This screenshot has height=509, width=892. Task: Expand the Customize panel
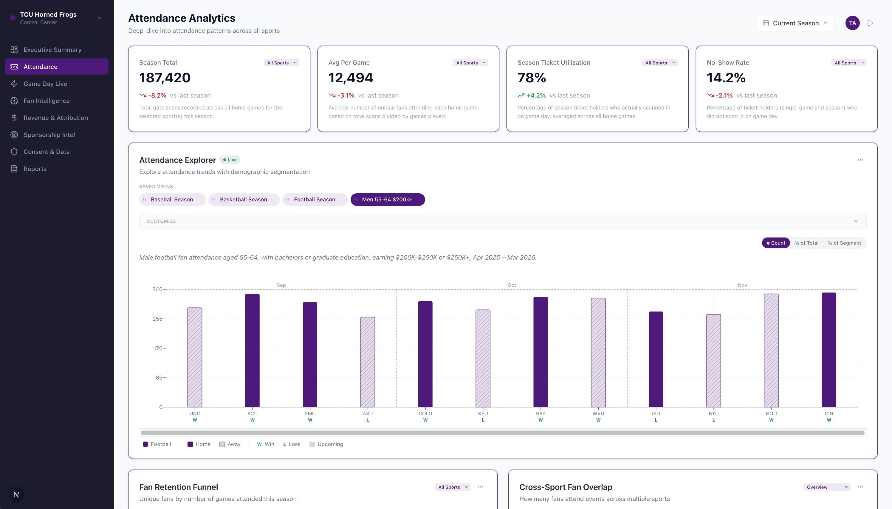pyautogui.click(x=503, y=221)
